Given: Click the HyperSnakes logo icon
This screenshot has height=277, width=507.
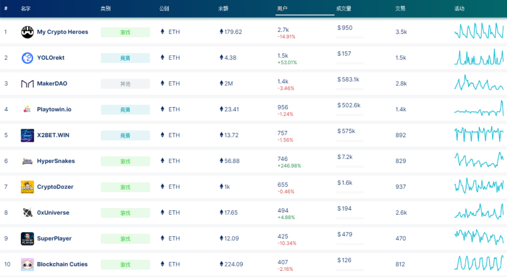Looking at the screenshot, I should pos(27,161).
